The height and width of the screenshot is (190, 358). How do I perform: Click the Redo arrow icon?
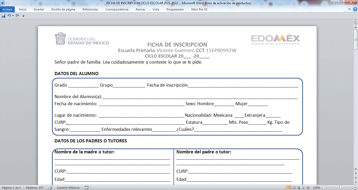(18, 16)
